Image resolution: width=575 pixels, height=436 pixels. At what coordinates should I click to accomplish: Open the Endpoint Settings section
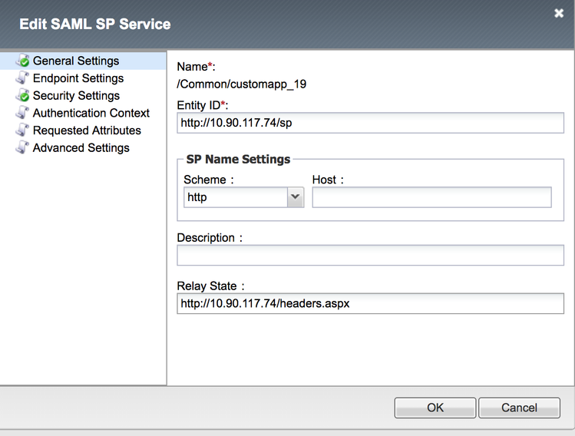click(78, 78)
